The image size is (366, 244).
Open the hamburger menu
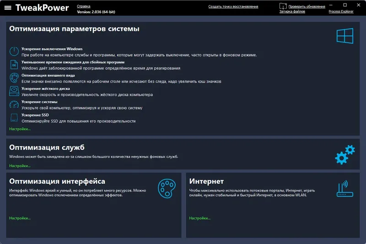(x=8, y=8)
